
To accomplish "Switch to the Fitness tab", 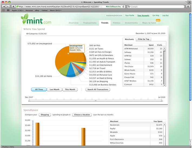I will tap(117, 23).
